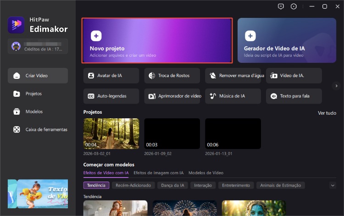Show more tools with right arrow chevron

coord(336,86)
